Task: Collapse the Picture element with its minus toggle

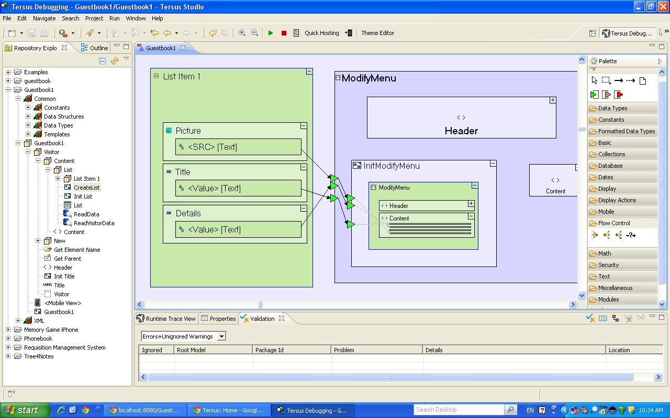Action: point(303,126)
